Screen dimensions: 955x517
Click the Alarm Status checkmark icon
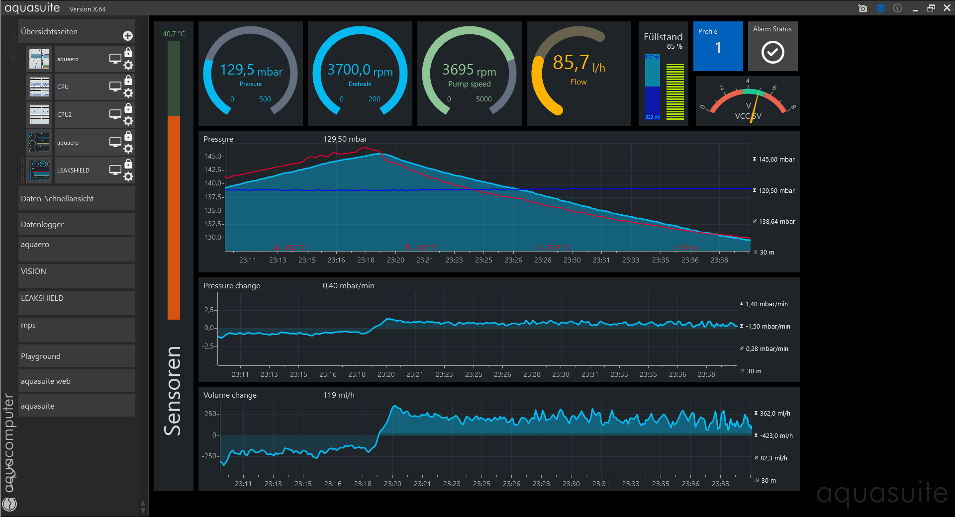click(772, 52)
